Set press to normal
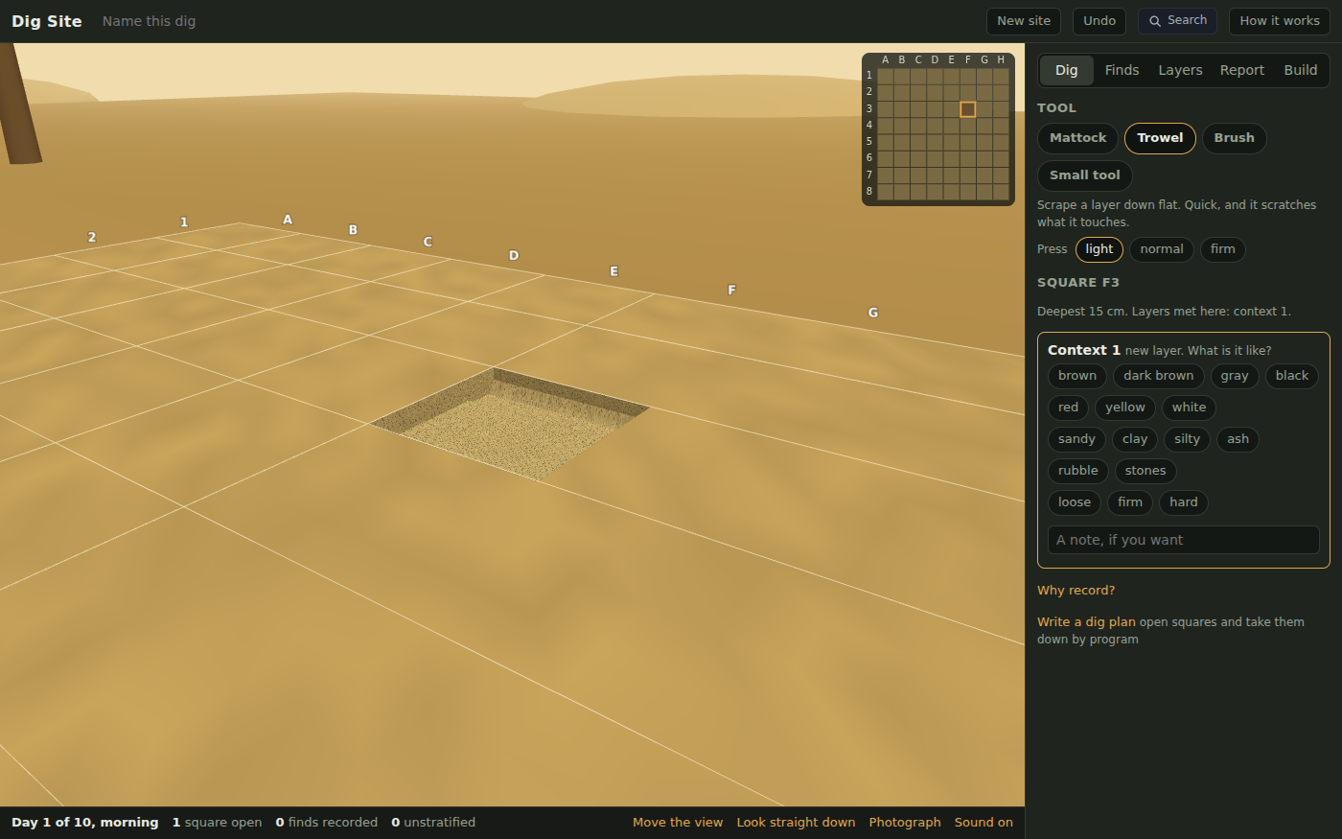Screen dimensions: 1342x839 1161,249
